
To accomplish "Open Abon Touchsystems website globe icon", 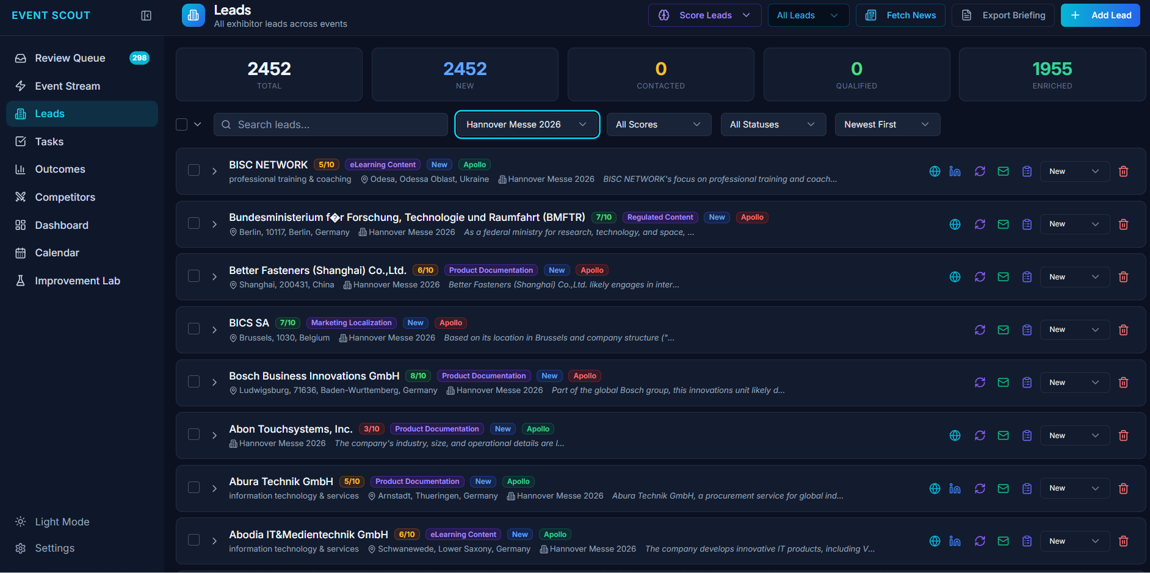I will [x=955, y=436].
